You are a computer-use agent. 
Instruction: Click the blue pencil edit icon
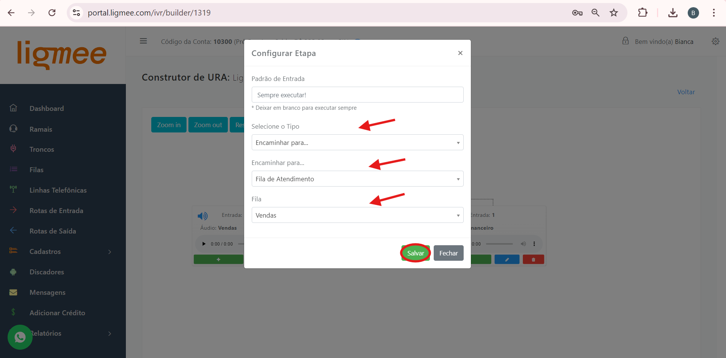507,260
